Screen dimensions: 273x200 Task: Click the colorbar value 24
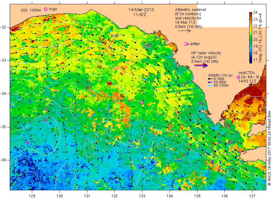coord(255,12)
